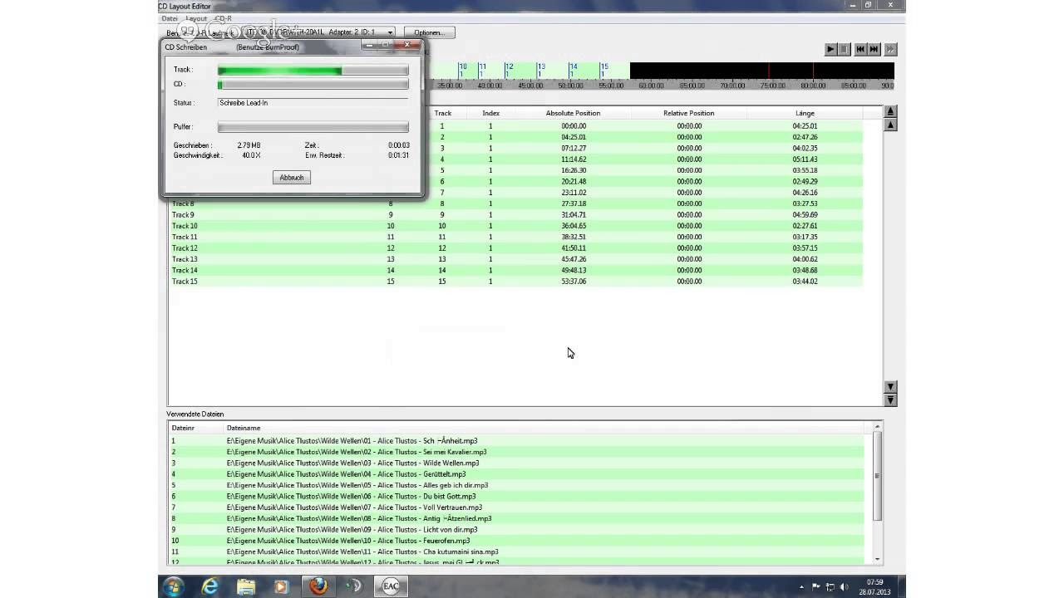Switch to Firefox in taskbar
Image resolution: width=1064 pixels, height=598 pixels.
point(318,586)
